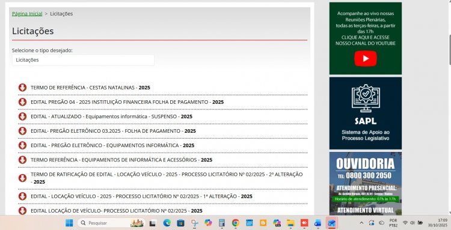The image size is (451, 230).
Task: Open Edital Locação de Veículo Processo Nº 02/2025
Action: click(x=117, y=210)
